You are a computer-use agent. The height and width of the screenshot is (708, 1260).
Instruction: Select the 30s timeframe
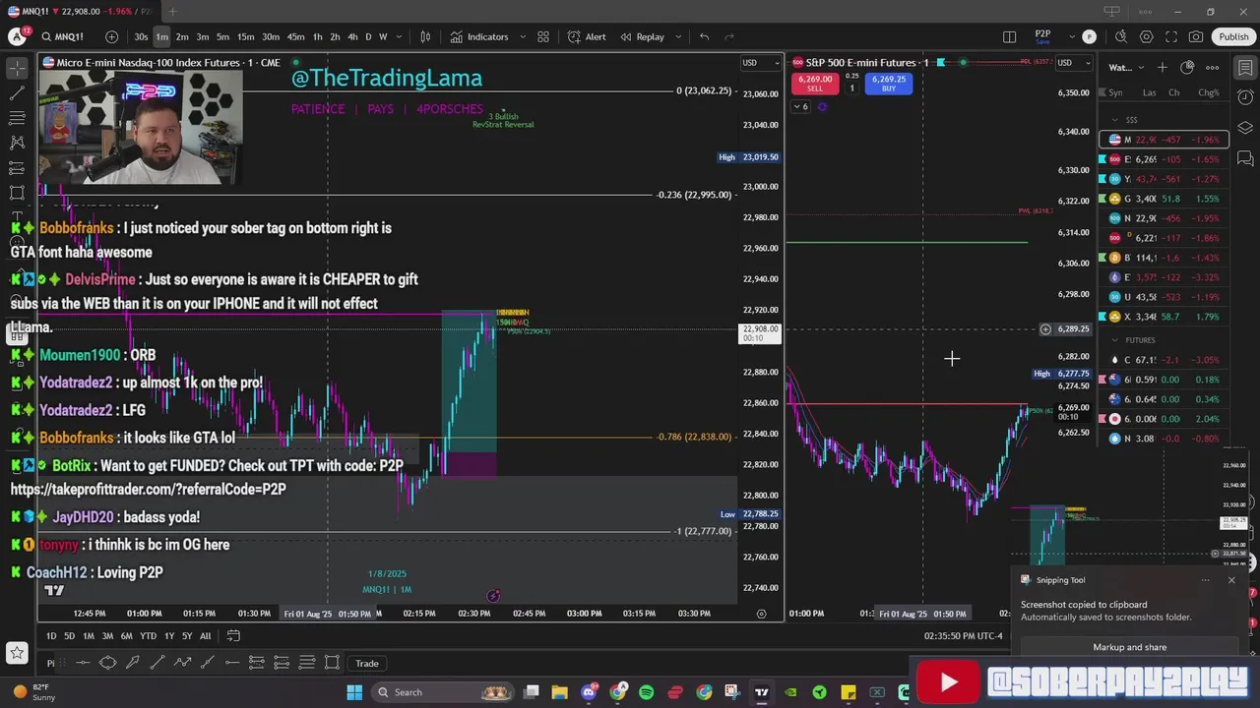pyautogui.click(x=142, y=36)
